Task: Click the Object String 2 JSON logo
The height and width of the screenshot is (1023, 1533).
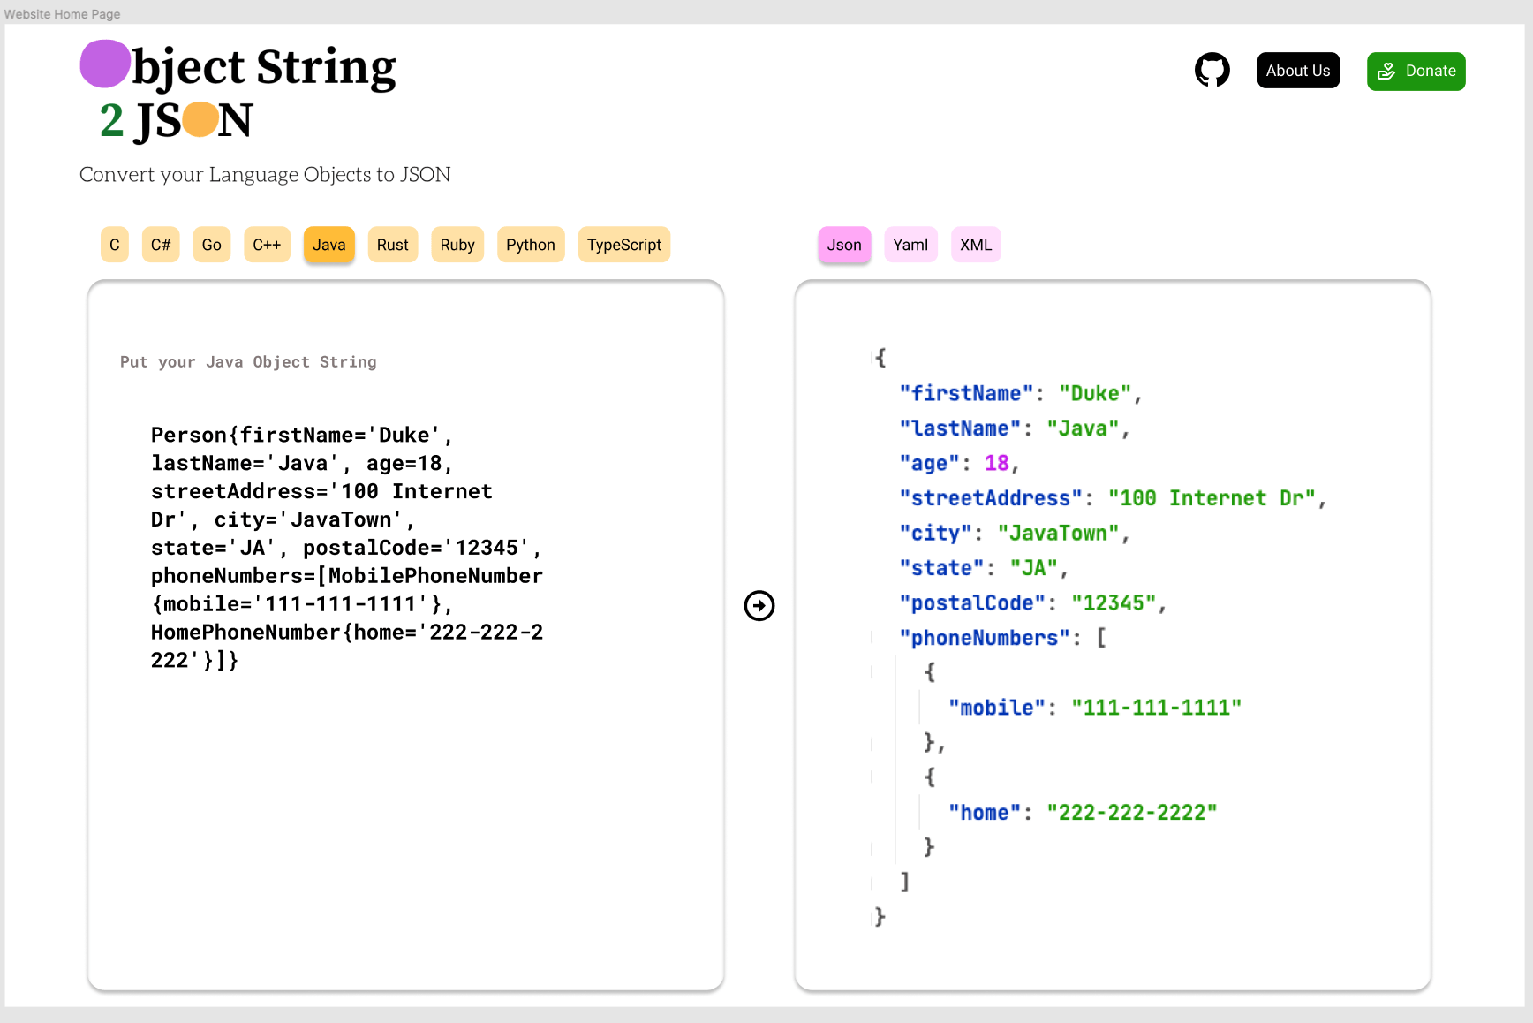Action: coord(237,91)
